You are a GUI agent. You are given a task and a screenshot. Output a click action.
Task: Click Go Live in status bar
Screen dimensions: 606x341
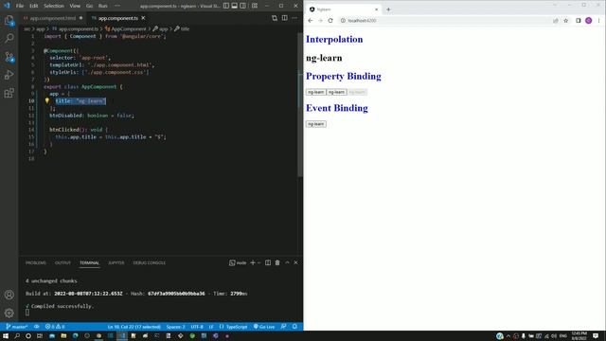264,327
